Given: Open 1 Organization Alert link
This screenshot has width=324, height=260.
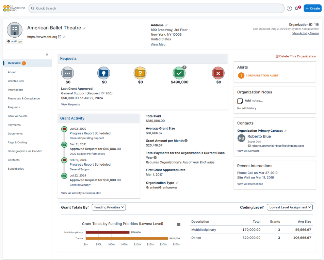Looking at the screenshot, I should click(x=262, y=76).
